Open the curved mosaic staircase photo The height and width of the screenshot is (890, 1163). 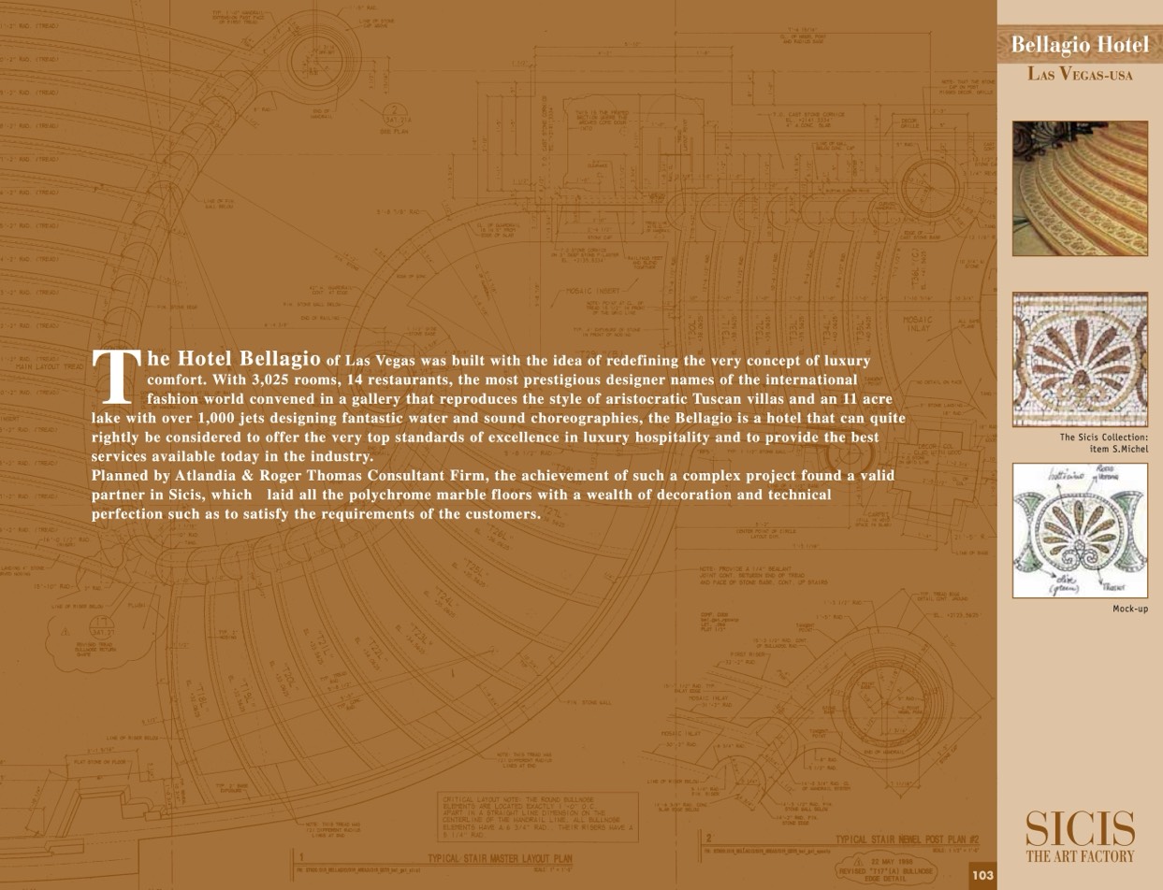tap(1079, 188)
